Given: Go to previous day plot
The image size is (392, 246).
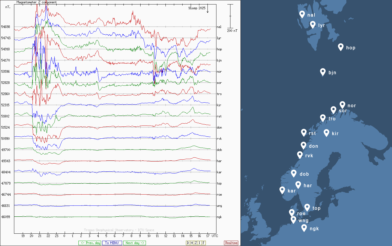Looking at the screenshot, I should [x=90, y=243].
